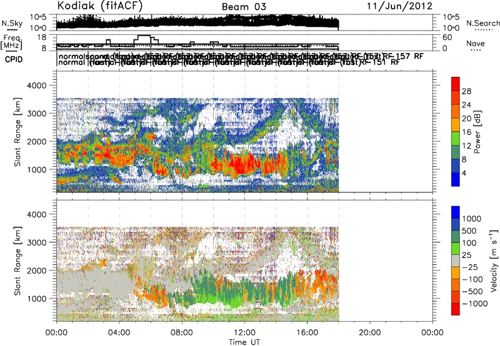This screenshot has height=346, width=500.
Task: Click the "25" label on the velocity colorbar
Action: [466, 255]
